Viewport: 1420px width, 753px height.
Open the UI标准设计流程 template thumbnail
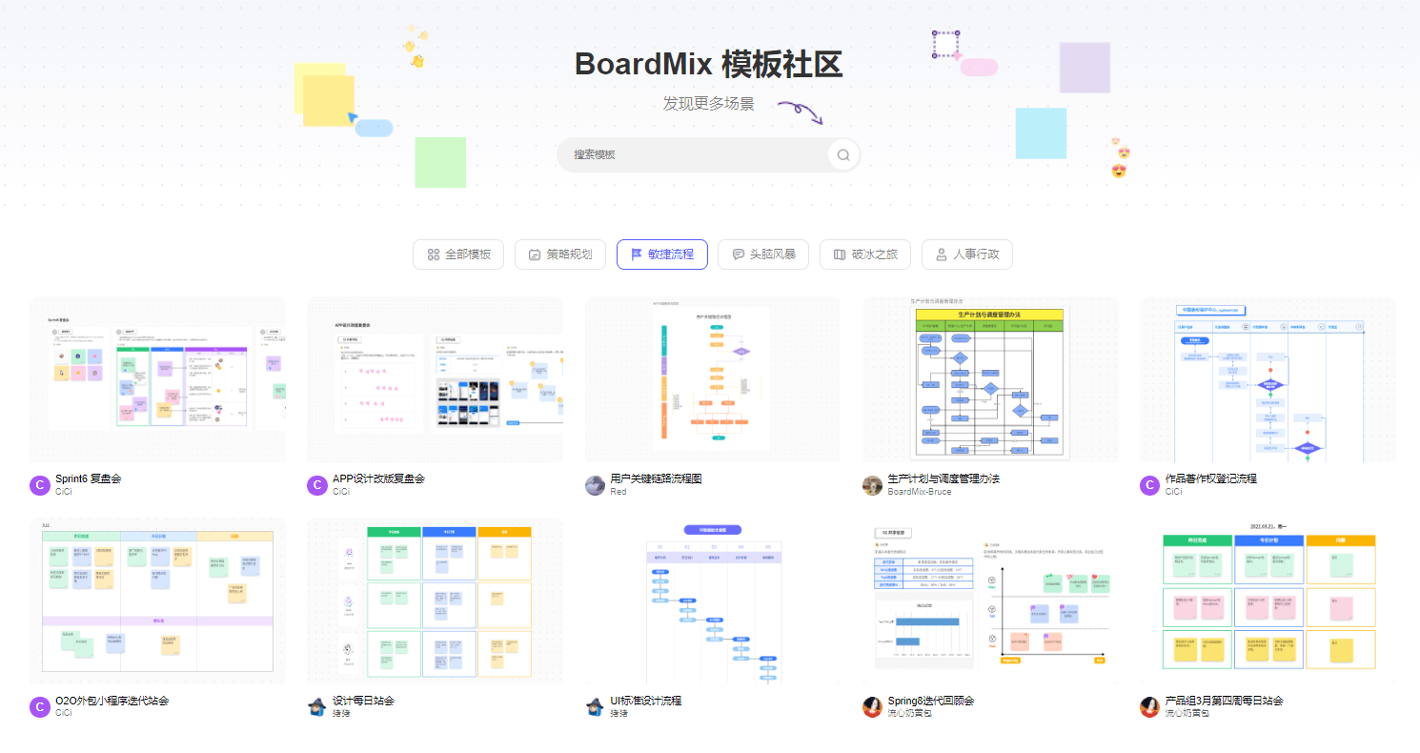click(712, 601)
